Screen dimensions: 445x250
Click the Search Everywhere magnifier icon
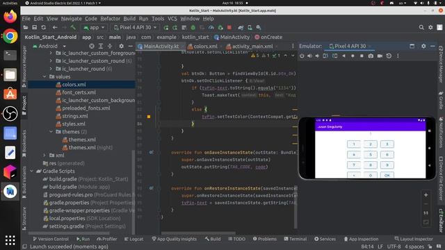(421, 28)
